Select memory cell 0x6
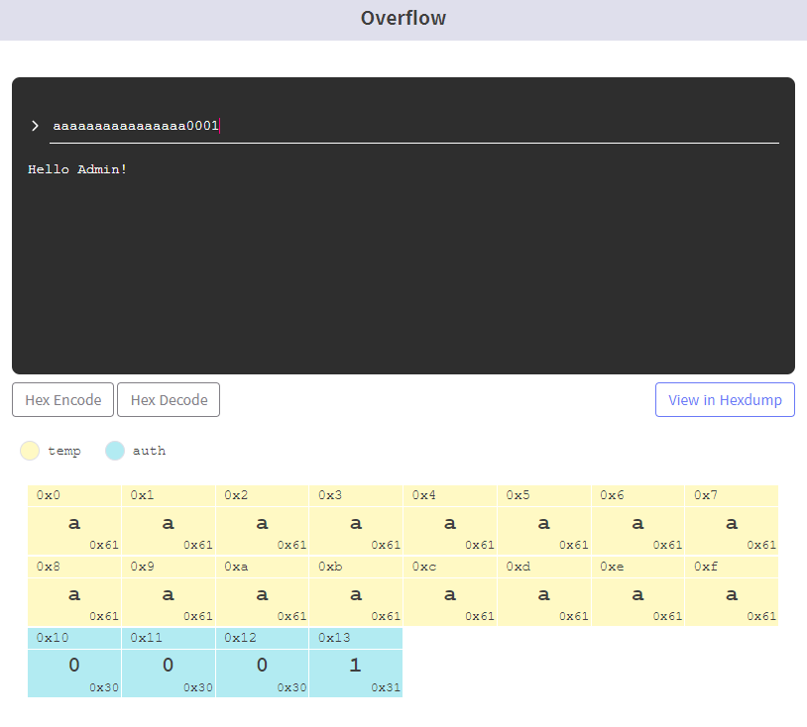The width and height of the screenshot is (807, 727). click(637, 520)
